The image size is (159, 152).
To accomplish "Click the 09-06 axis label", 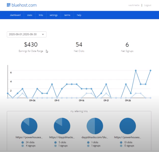I will (x=32, y=101).
